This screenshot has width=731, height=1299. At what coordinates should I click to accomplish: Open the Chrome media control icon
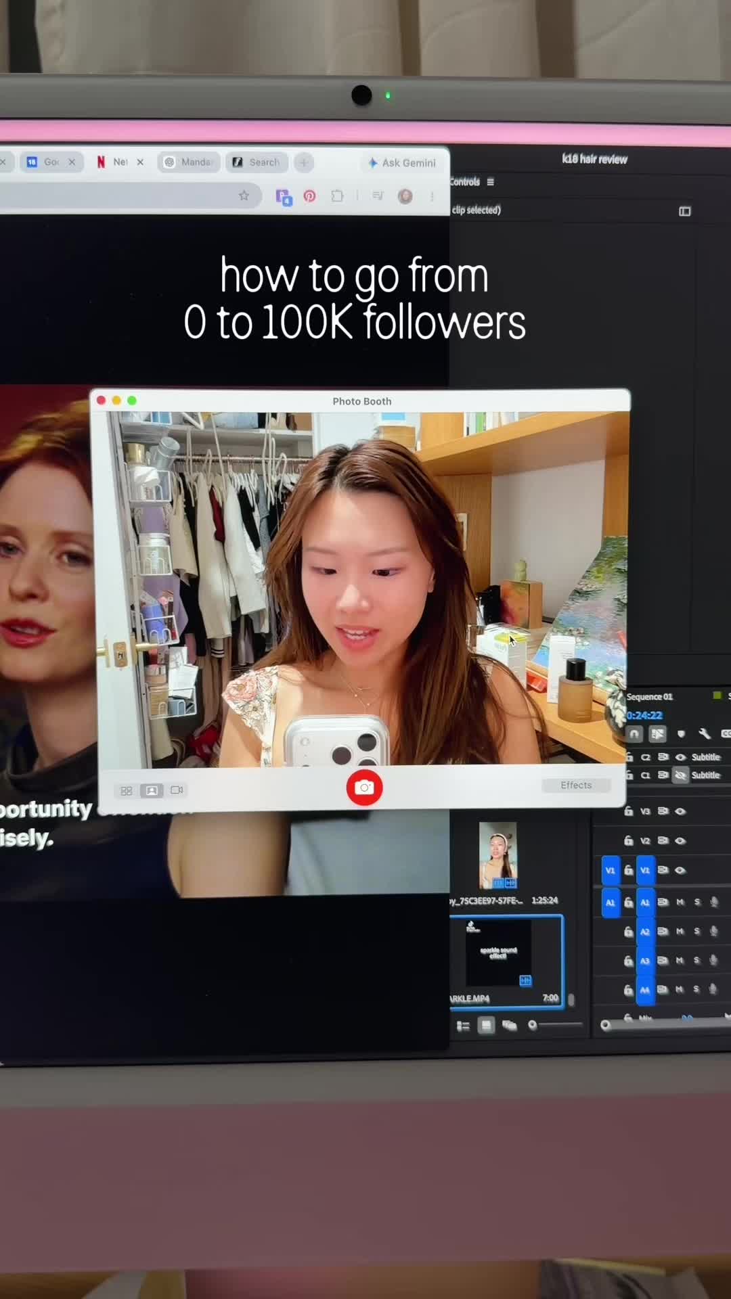click(x=378, y=196)
